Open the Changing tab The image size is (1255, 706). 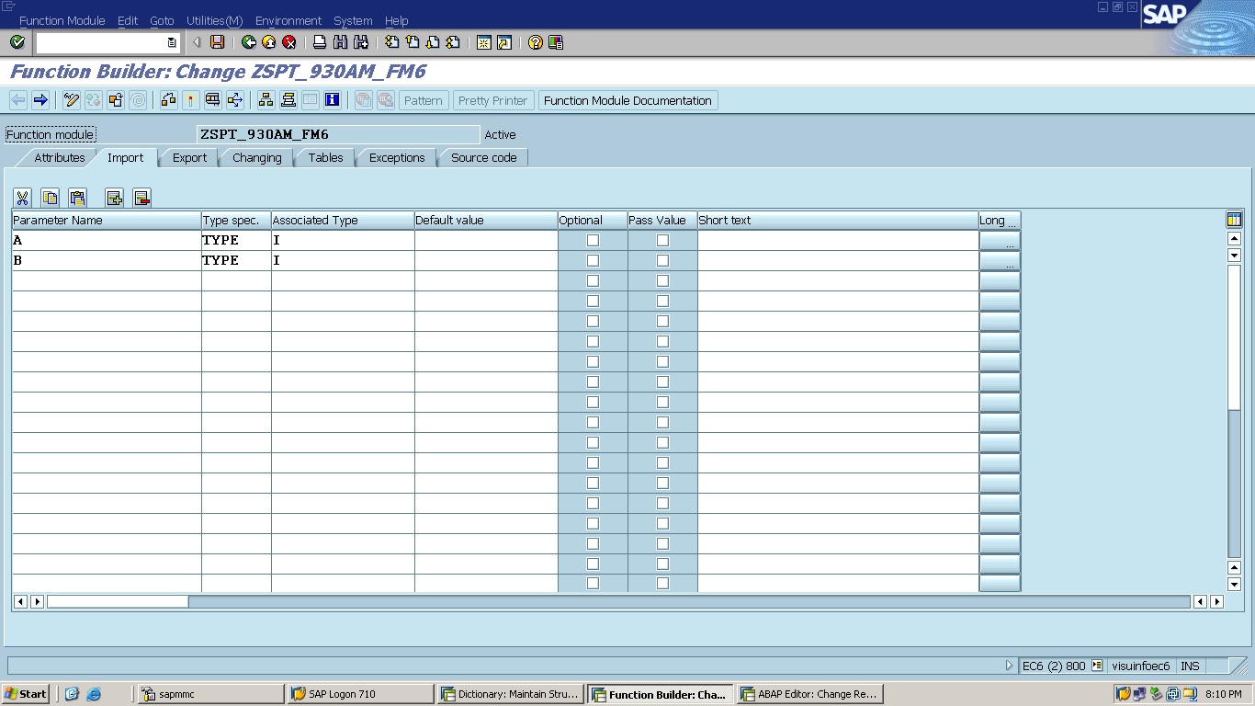click(256, 157)
